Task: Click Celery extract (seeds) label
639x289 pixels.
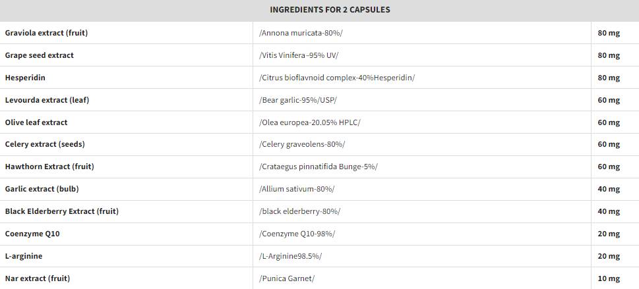Action: click(45, 145)
